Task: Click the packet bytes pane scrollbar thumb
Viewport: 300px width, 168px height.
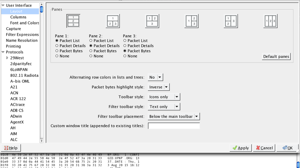Action: (298, 165)
